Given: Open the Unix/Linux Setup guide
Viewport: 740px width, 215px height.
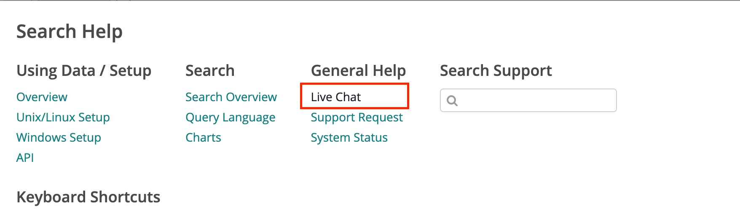Looking at the screenshot, I should 63,118.
